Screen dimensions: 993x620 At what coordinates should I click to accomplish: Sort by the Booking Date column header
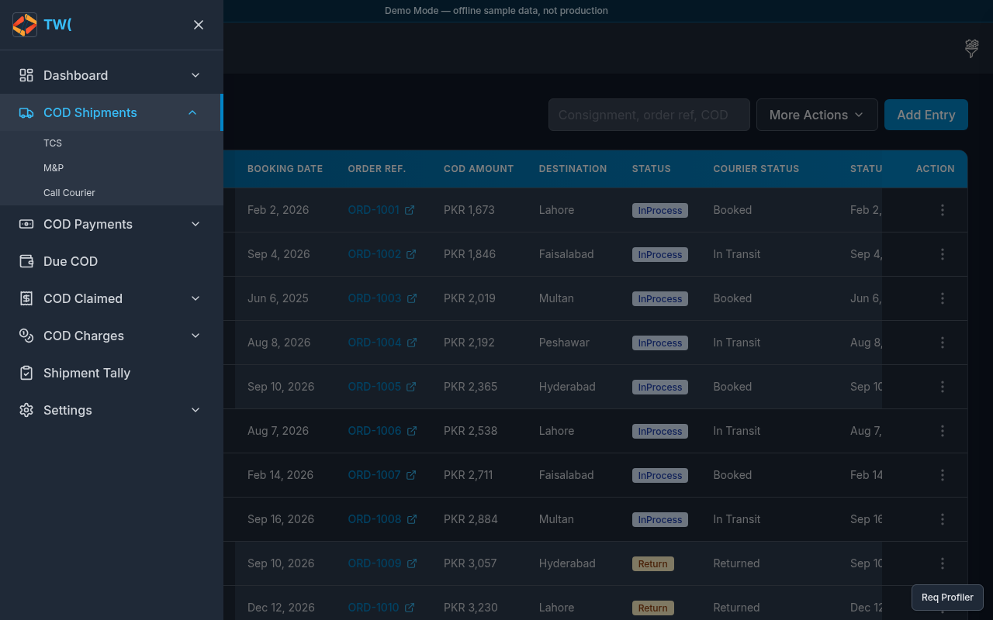[x=285, y=169]
